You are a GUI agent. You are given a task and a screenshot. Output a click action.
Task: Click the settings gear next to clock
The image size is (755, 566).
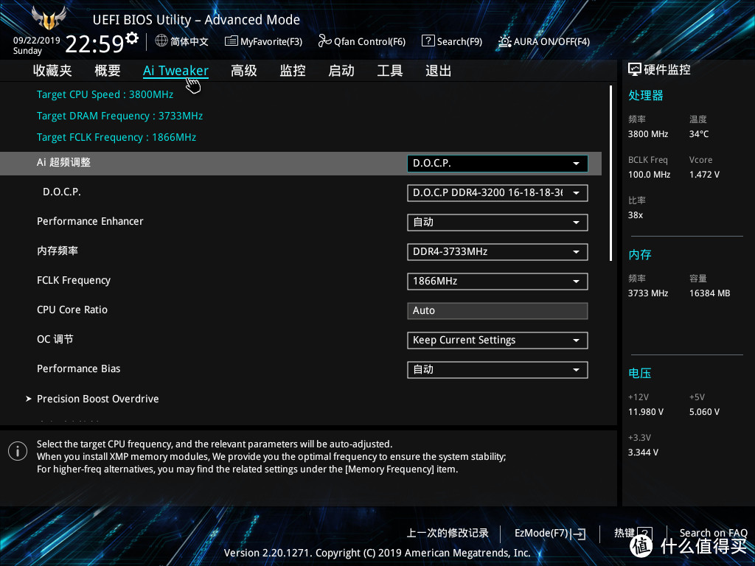point(132,38)
